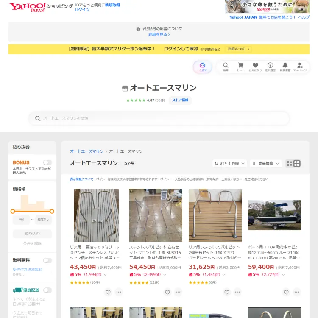Click the 指定なし maximum price field

43,220
